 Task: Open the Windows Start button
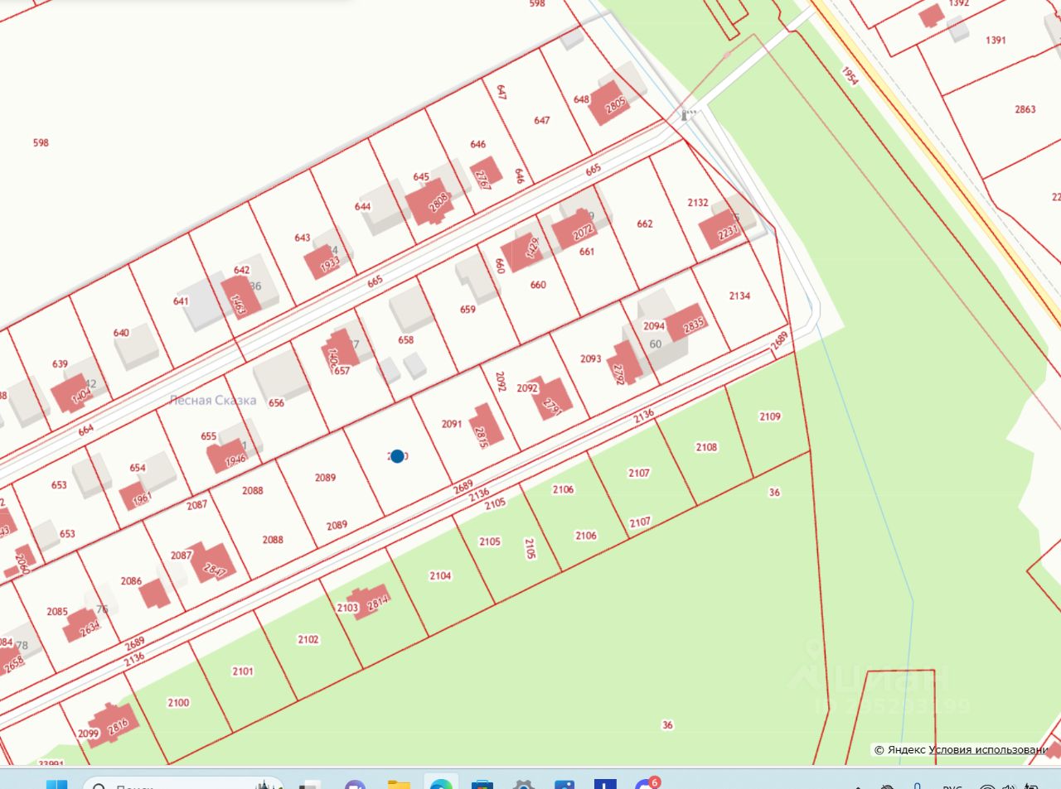click(x=56, y=784)
